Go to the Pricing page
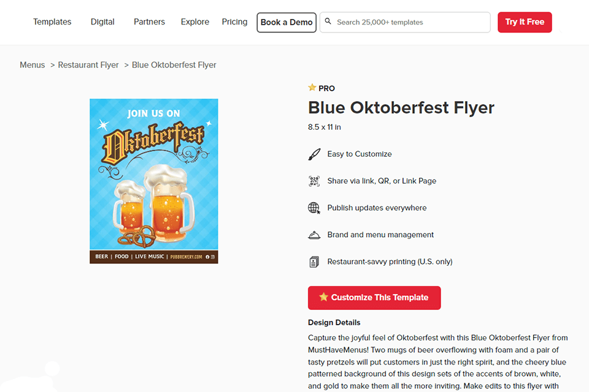The width and height of the screenshot is (589, 392). click(234, 22)
